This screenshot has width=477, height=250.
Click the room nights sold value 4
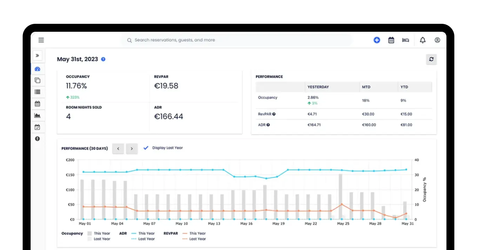(x=68, y=116)
